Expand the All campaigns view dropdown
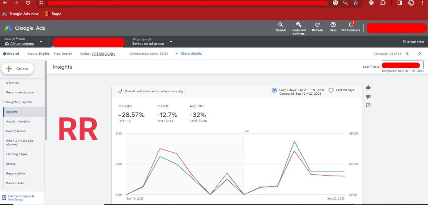 tap(41, 42)
